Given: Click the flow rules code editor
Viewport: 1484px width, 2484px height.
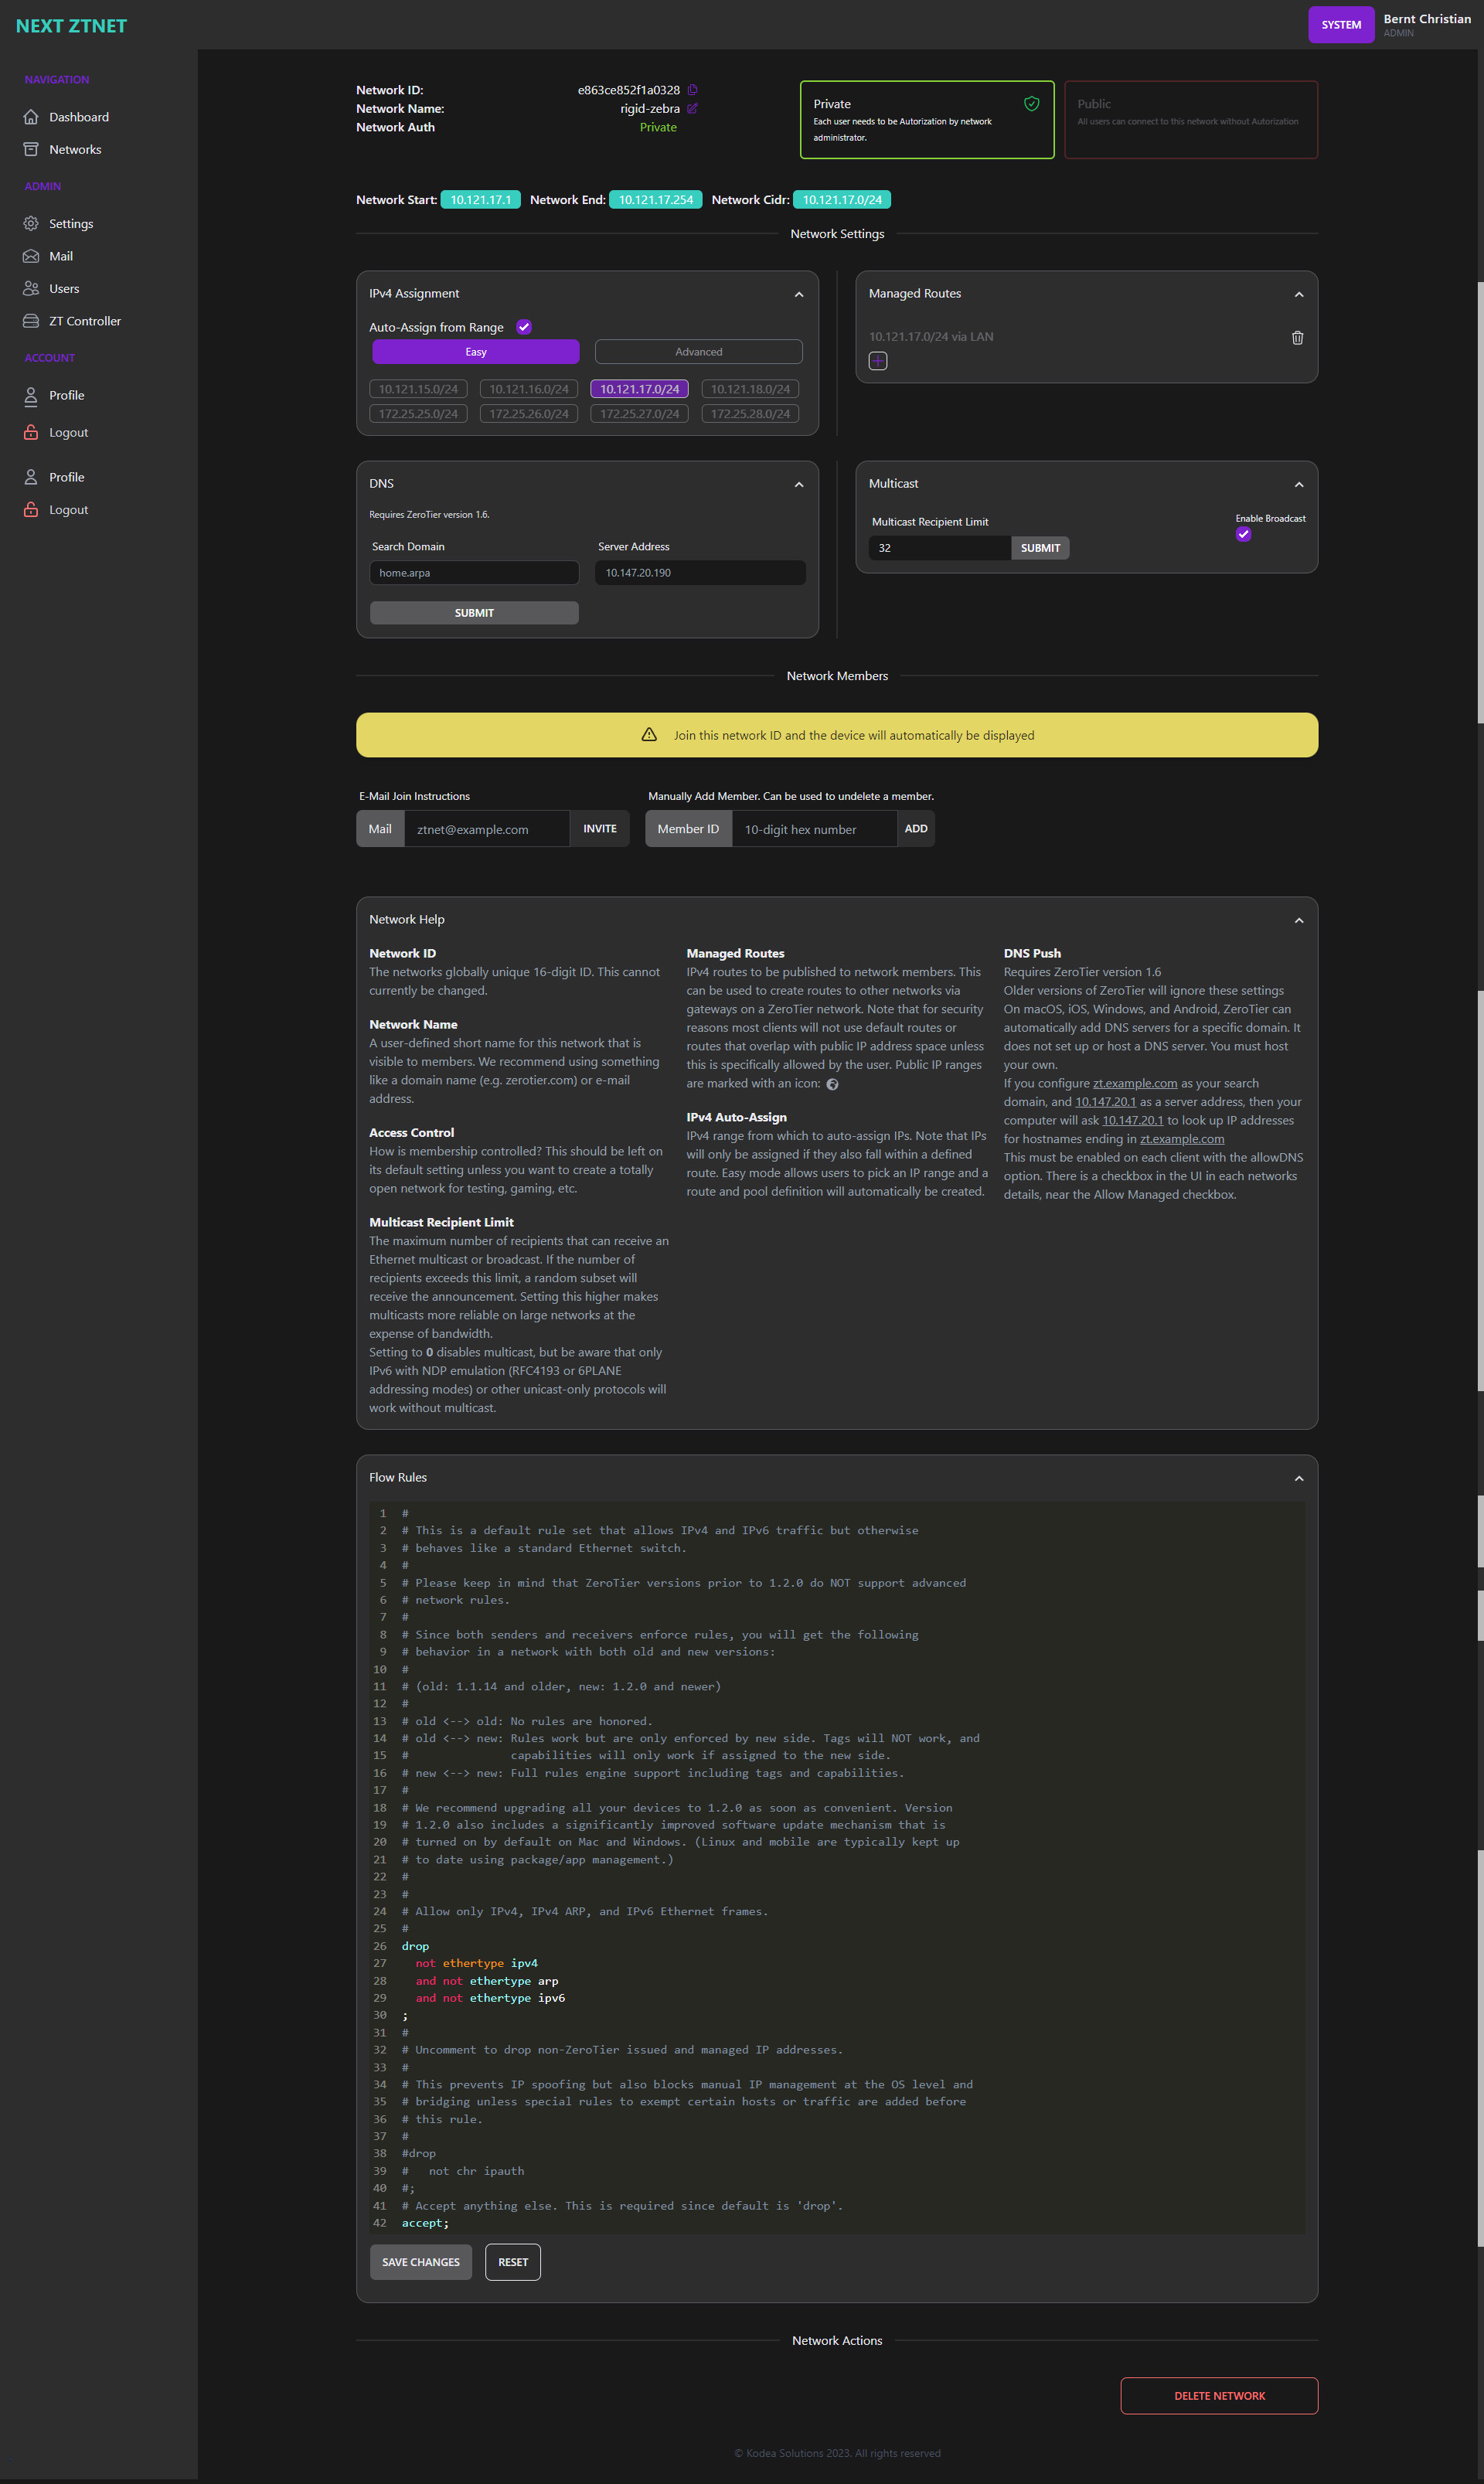Looking at the screenshot, I should pos(837,1868).
